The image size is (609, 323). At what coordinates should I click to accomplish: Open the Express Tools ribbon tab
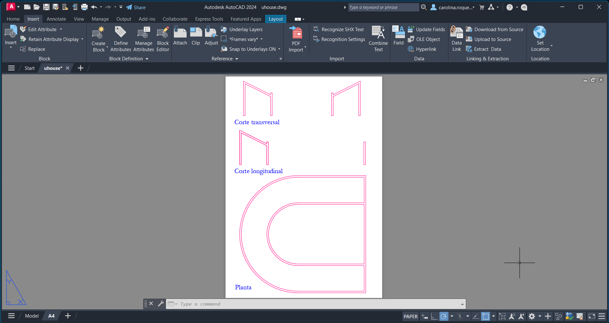click(209, 19)
